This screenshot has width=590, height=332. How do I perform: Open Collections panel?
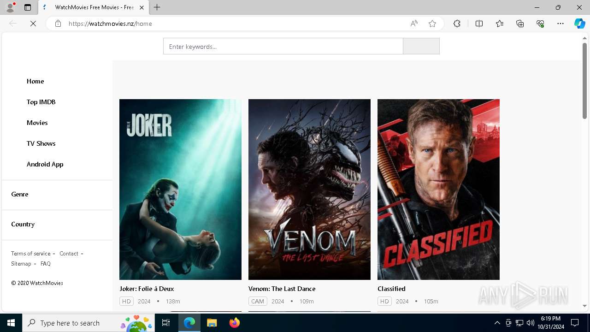[520, 24]
